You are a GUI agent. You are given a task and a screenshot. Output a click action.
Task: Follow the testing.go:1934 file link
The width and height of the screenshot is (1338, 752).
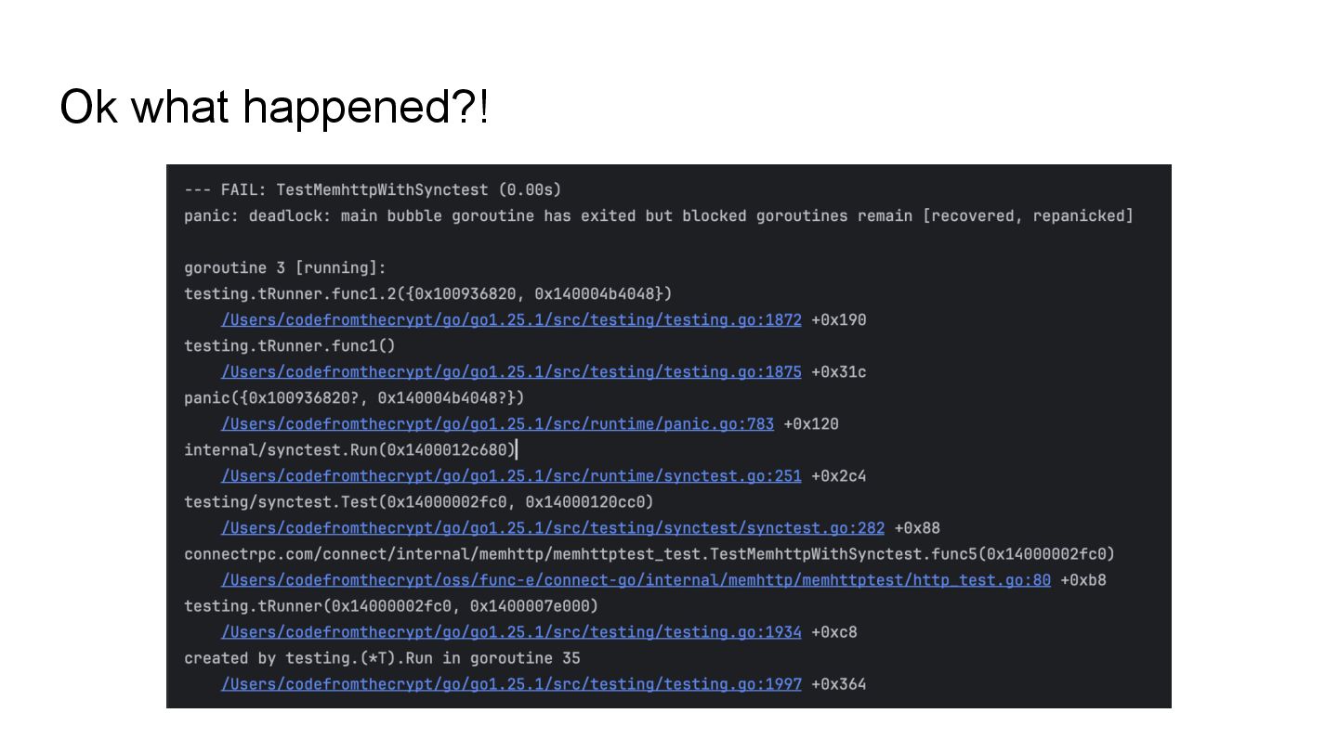tap(511, 632)
